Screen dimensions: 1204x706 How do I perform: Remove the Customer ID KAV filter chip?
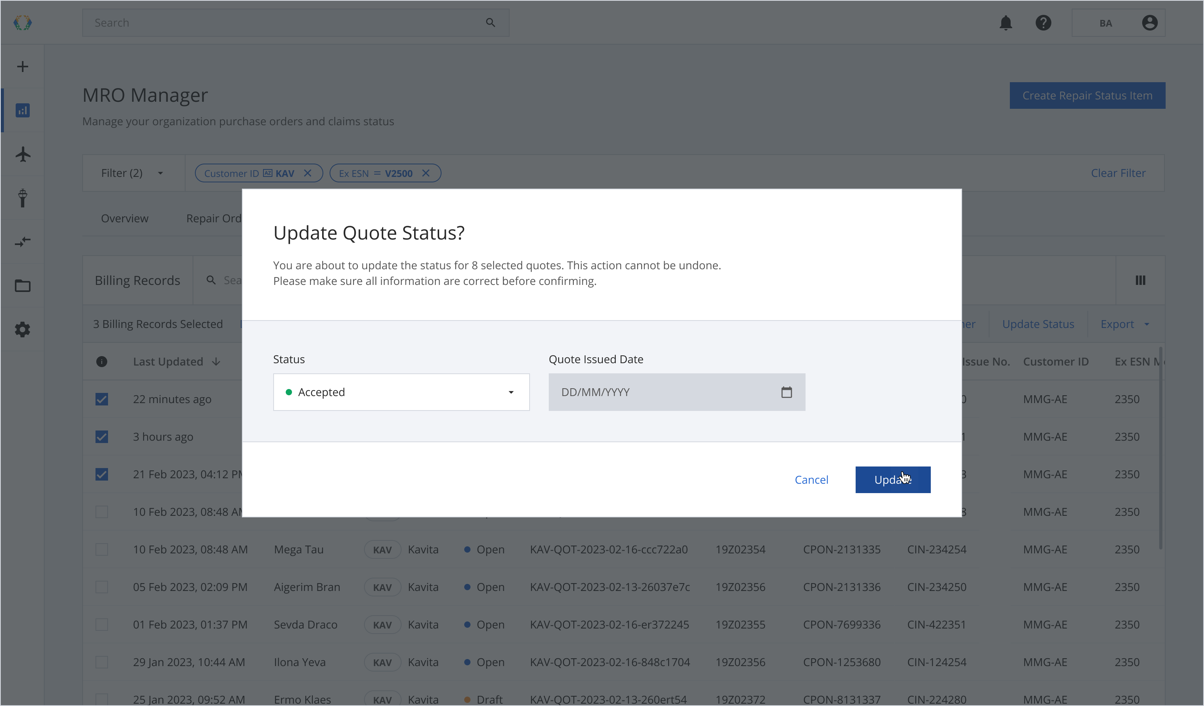[307, 173]
